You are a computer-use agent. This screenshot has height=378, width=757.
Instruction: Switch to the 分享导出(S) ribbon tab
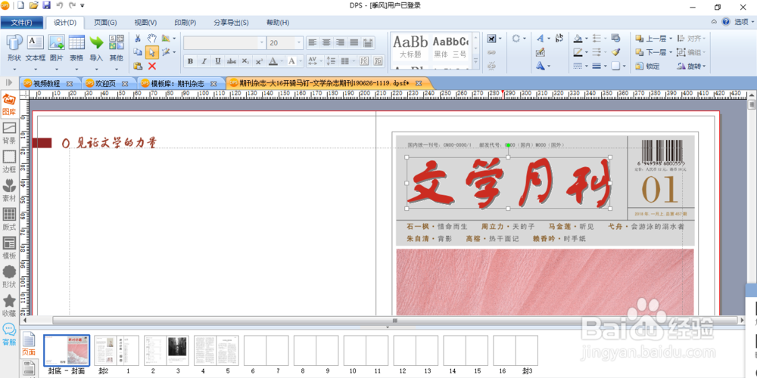231,23
